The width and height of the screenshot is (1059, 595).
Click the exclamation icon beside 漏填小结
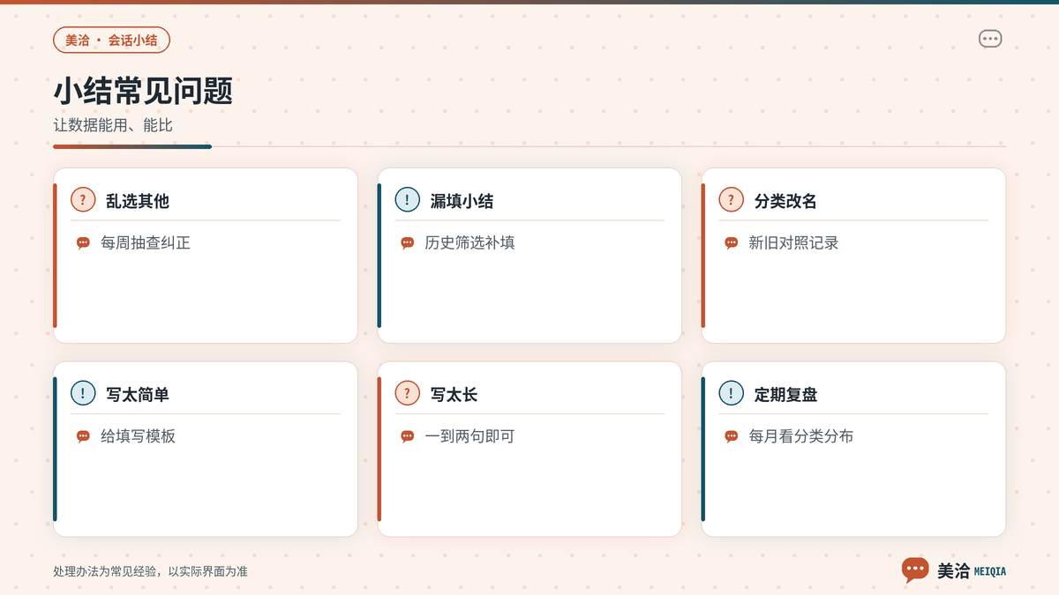click(407, 200)
